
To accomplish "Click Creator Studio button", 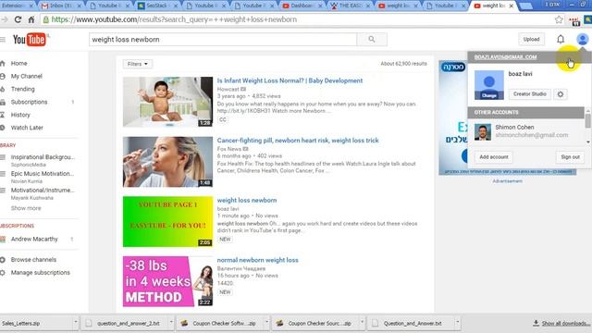I will pos(530,94).
